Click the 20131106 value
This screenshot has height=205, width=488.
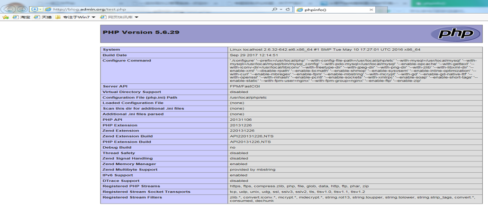click(241, 119)
